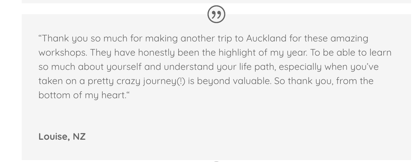Click the author name Louise, NZ
Viewport: 420px width, 162px height.
point(62,137)
